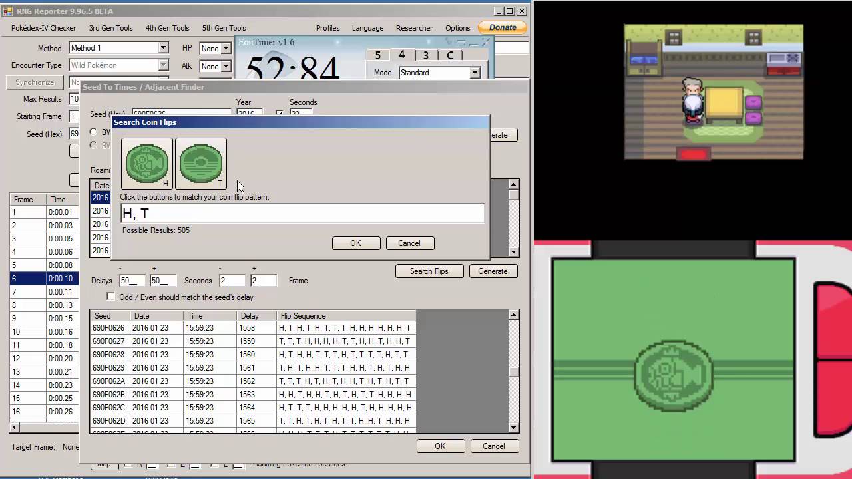Select frame 6 row at 0:00.10
The height and width of the screenshot is (479, 852).
[45, 279]
